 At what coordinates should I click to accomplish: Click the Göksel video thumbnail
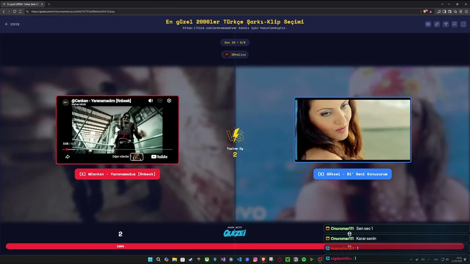352,130
